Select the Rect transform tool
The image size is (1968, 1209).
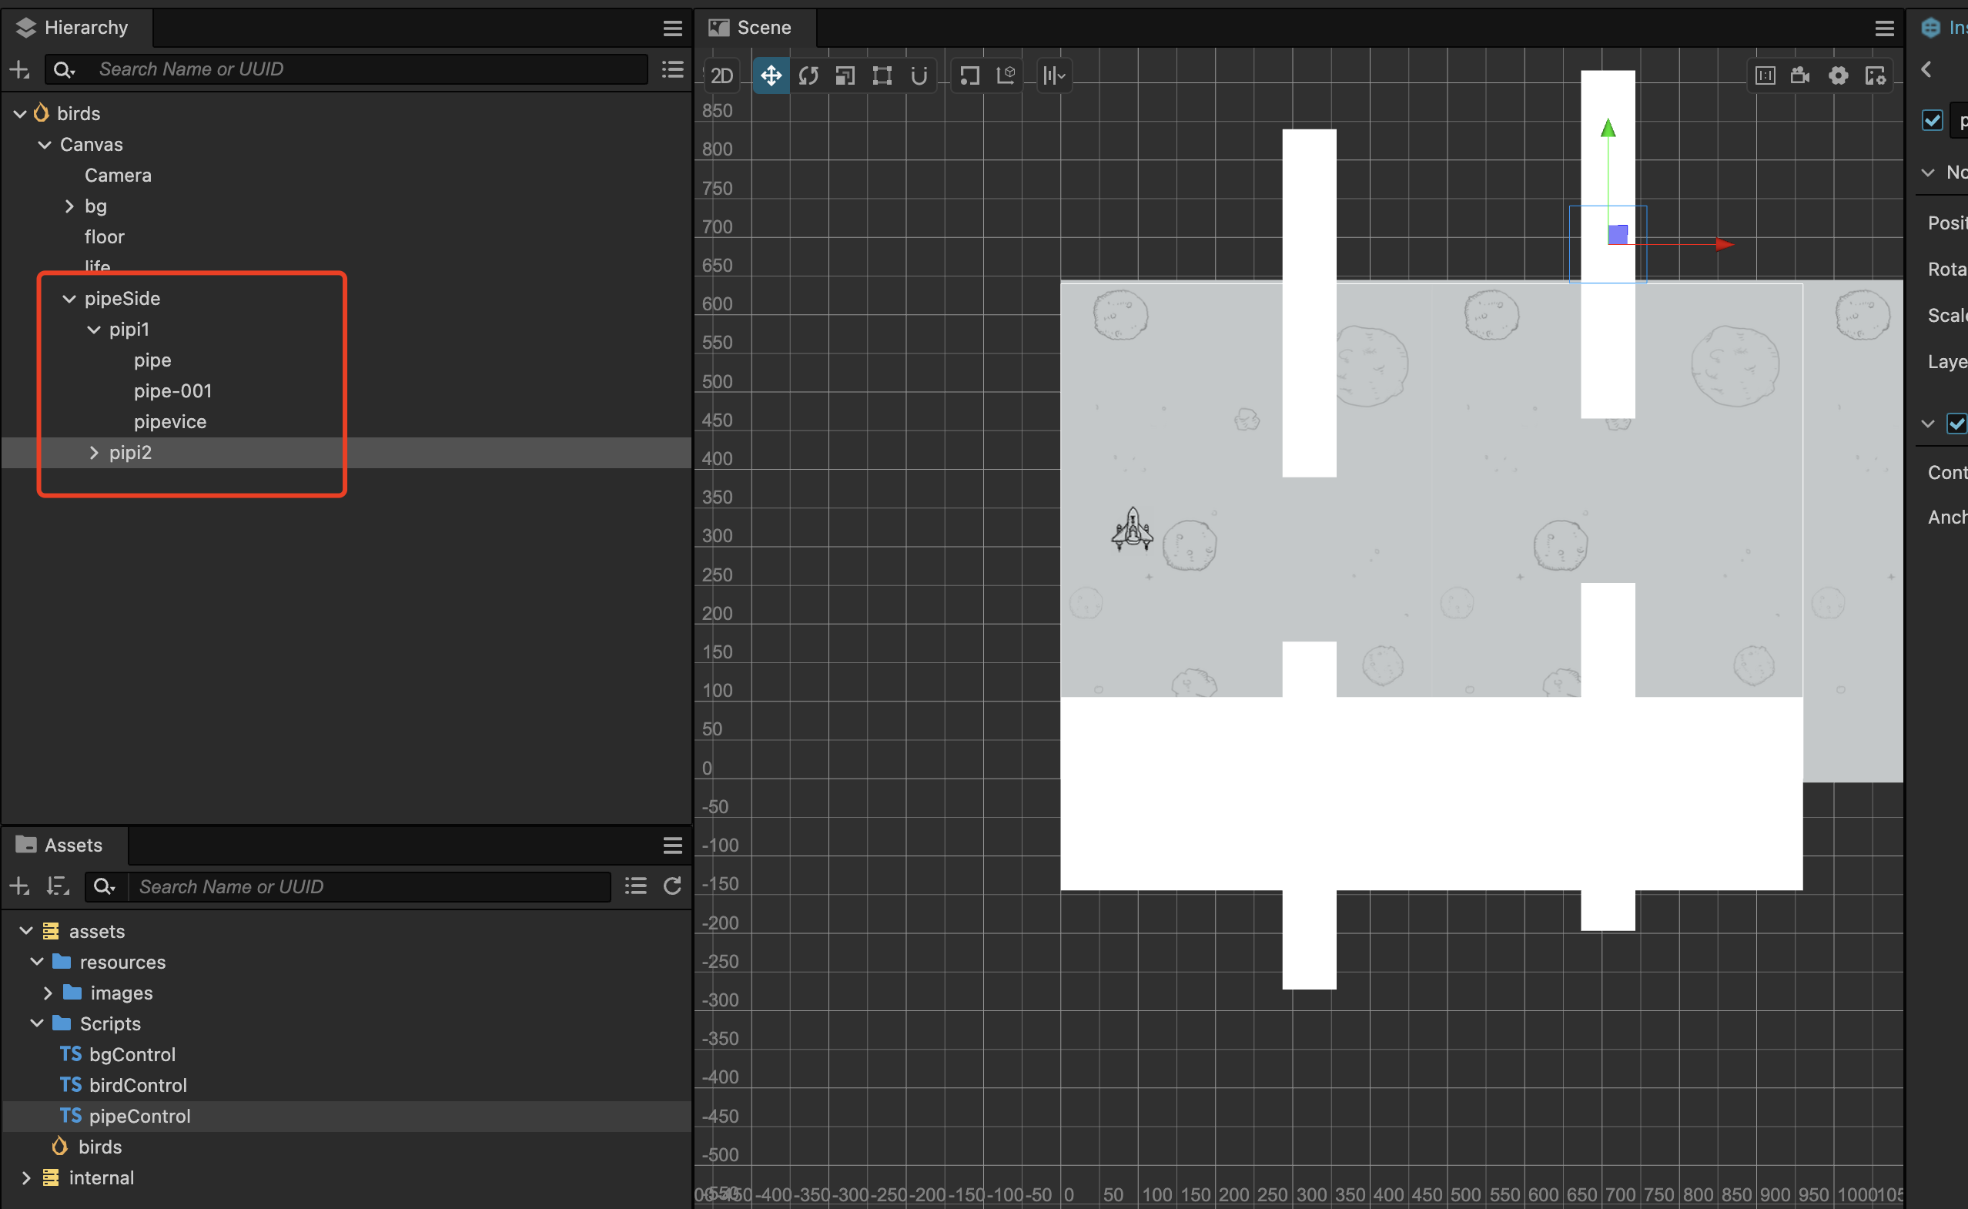pyautogui.click(x=882, y=75)
